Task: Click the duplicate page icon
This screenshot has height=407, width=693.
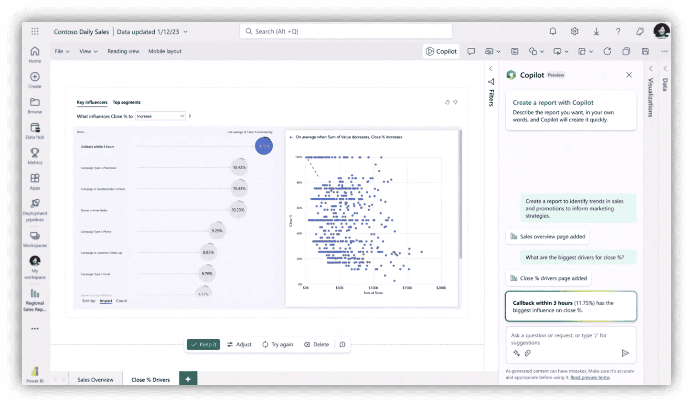Action: click(626, 51)
